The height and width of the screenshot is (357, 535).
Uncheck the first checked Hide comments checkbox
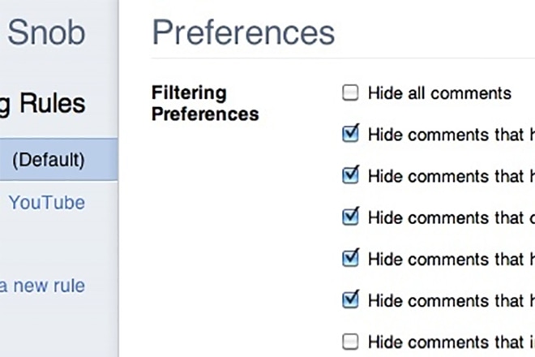point(350,134)
